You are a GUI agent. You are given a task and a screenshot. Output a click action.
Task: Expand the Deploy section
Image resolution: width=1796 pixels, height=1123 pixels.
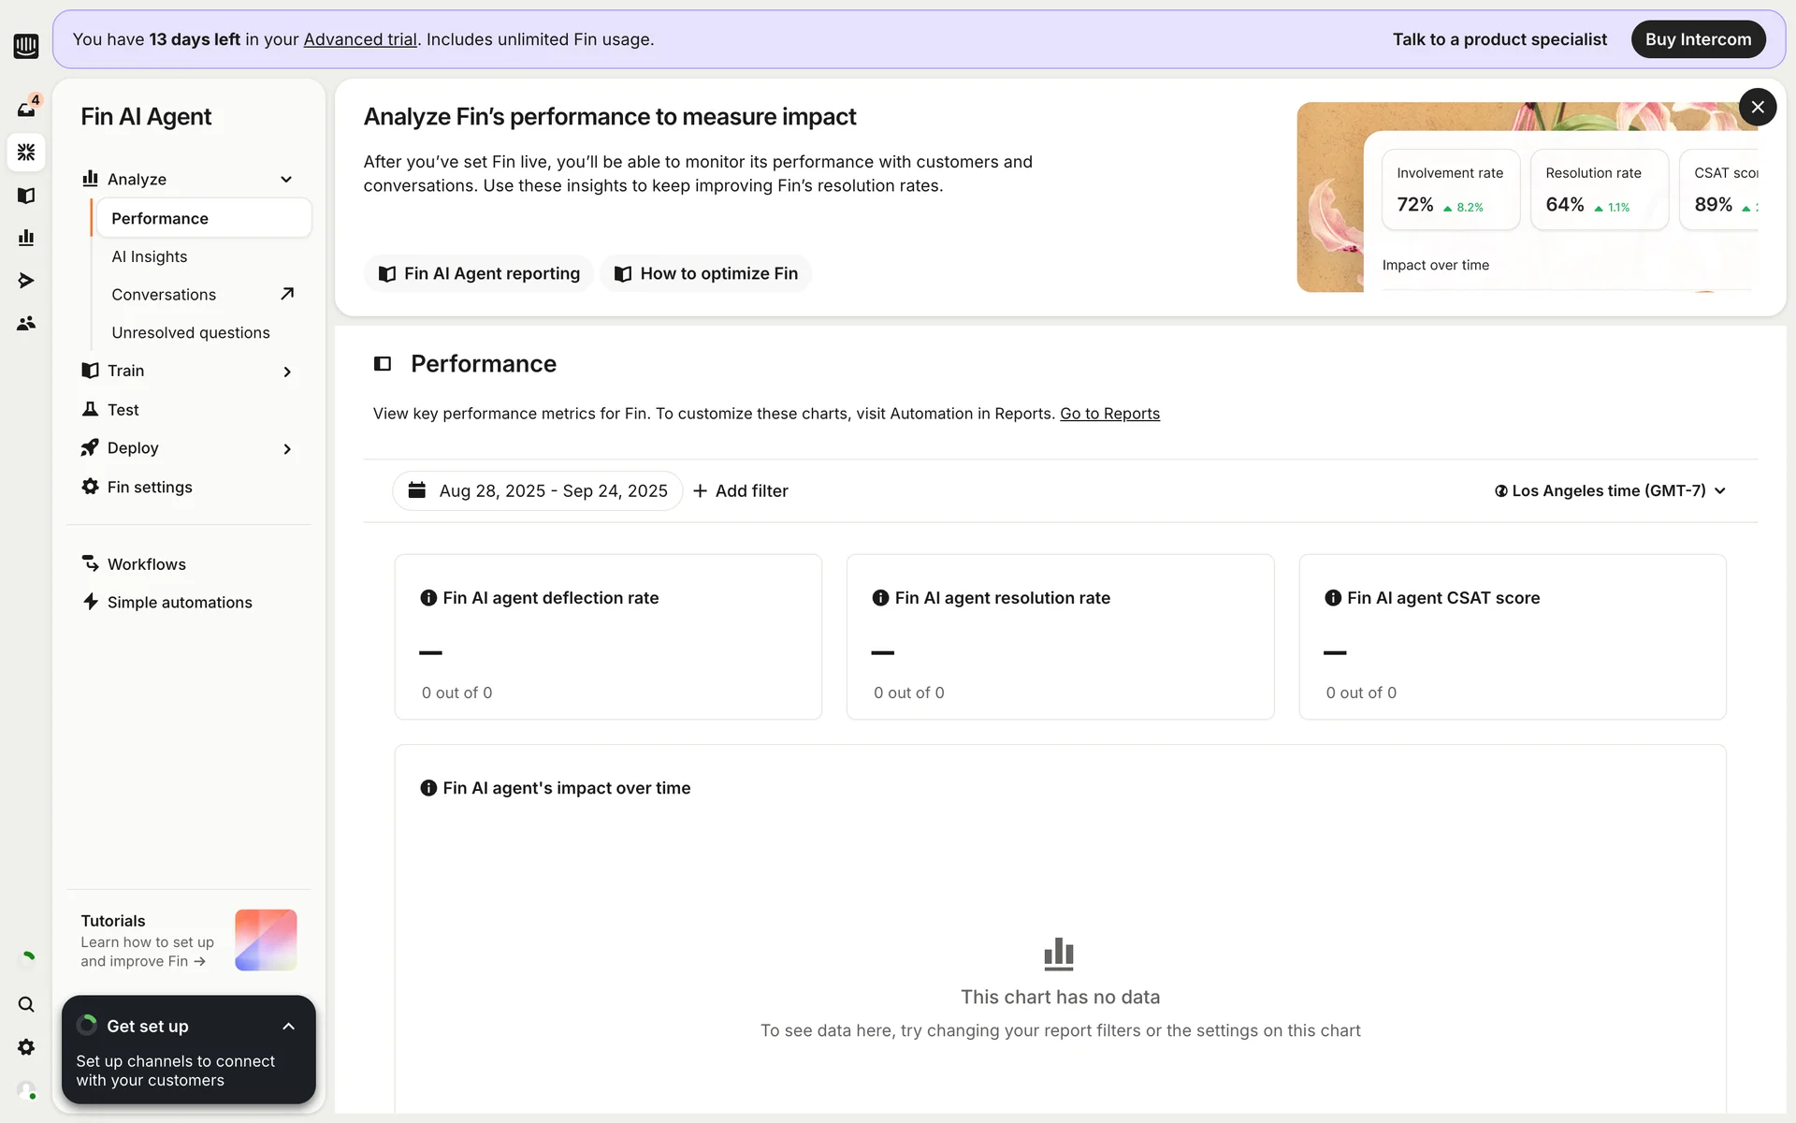click(286, 449)
